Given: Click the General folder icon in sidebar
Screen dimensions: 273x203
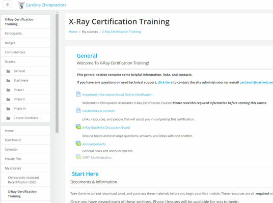Looking at the screenshot, I should (8, 71).
